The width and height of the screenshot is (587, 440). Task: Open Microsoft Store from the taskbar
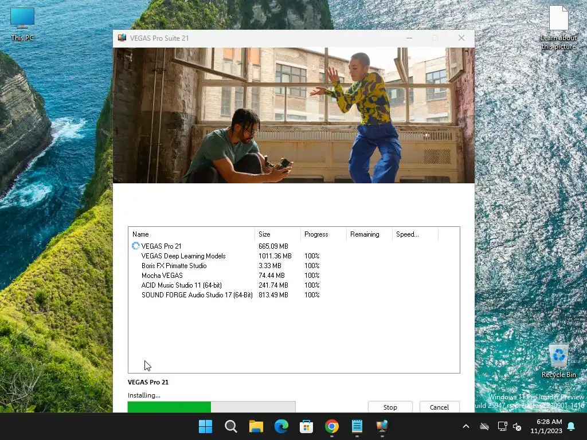(x=306, y=426)
